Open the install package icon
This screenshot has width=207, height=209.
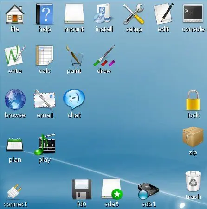104,14
